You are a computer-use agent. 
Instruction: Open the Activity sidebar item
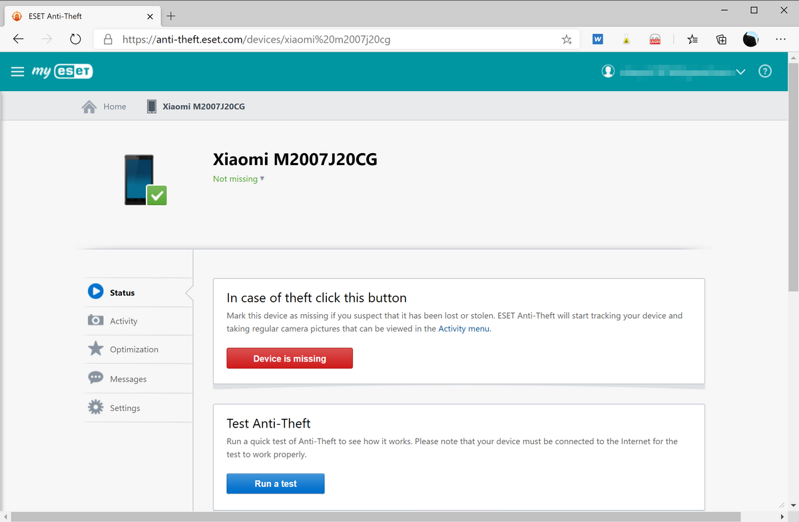[x=139, y=321]
